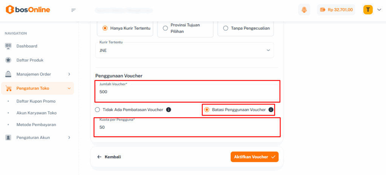Toggle the sidebar hamburger menu icon
This screenshot has height=175, width=386.
click(74, 10)
